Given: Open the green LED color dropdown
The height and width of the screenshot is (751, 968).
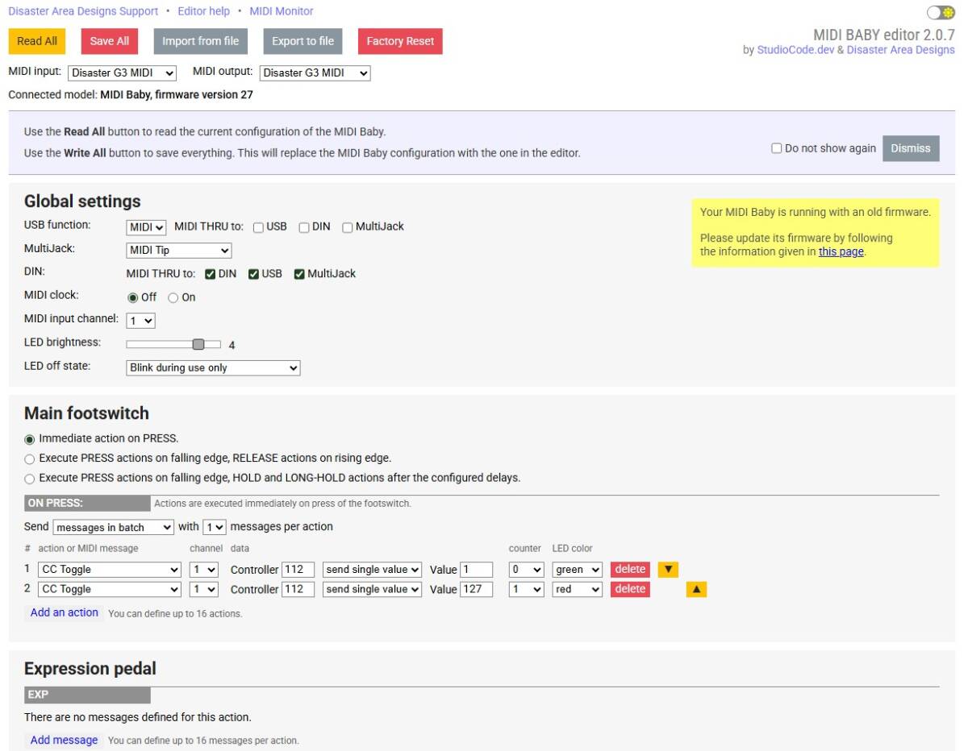Looking at the screenshot, I should (x=578, y=570).
